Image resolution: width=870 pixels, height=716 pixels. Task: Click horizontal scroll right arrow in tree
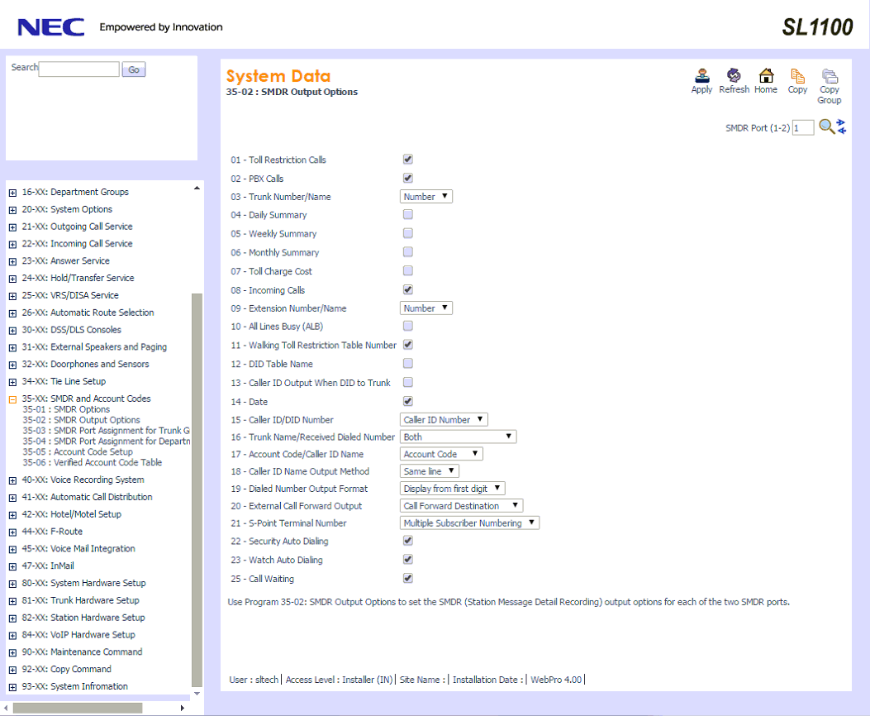tap(182, 708)
